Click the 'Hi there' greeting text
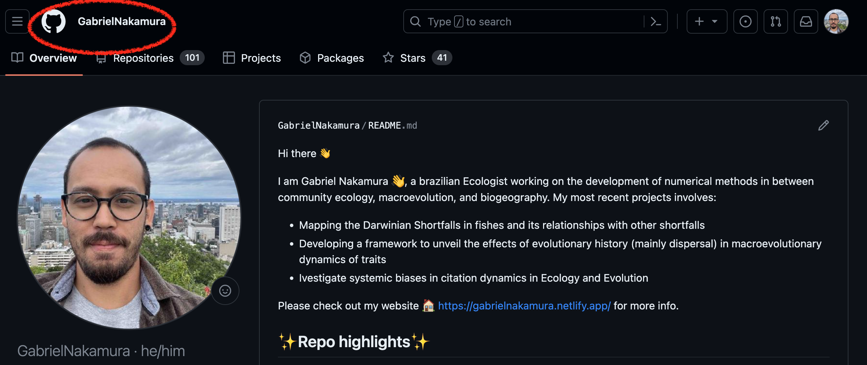Screen dimensions: 867x365 tap(297, 153)
